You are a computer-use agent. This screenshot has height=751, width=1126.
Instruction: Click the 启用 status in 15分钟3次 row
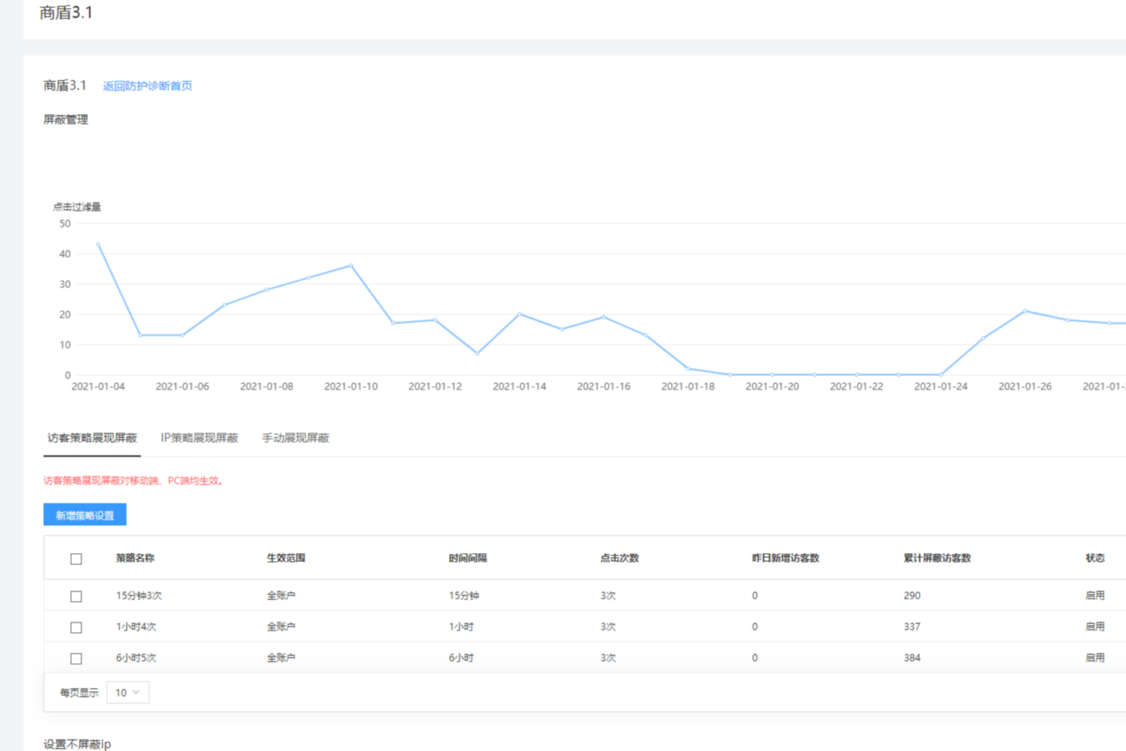pyautogui.click(x=1095, y=595)
